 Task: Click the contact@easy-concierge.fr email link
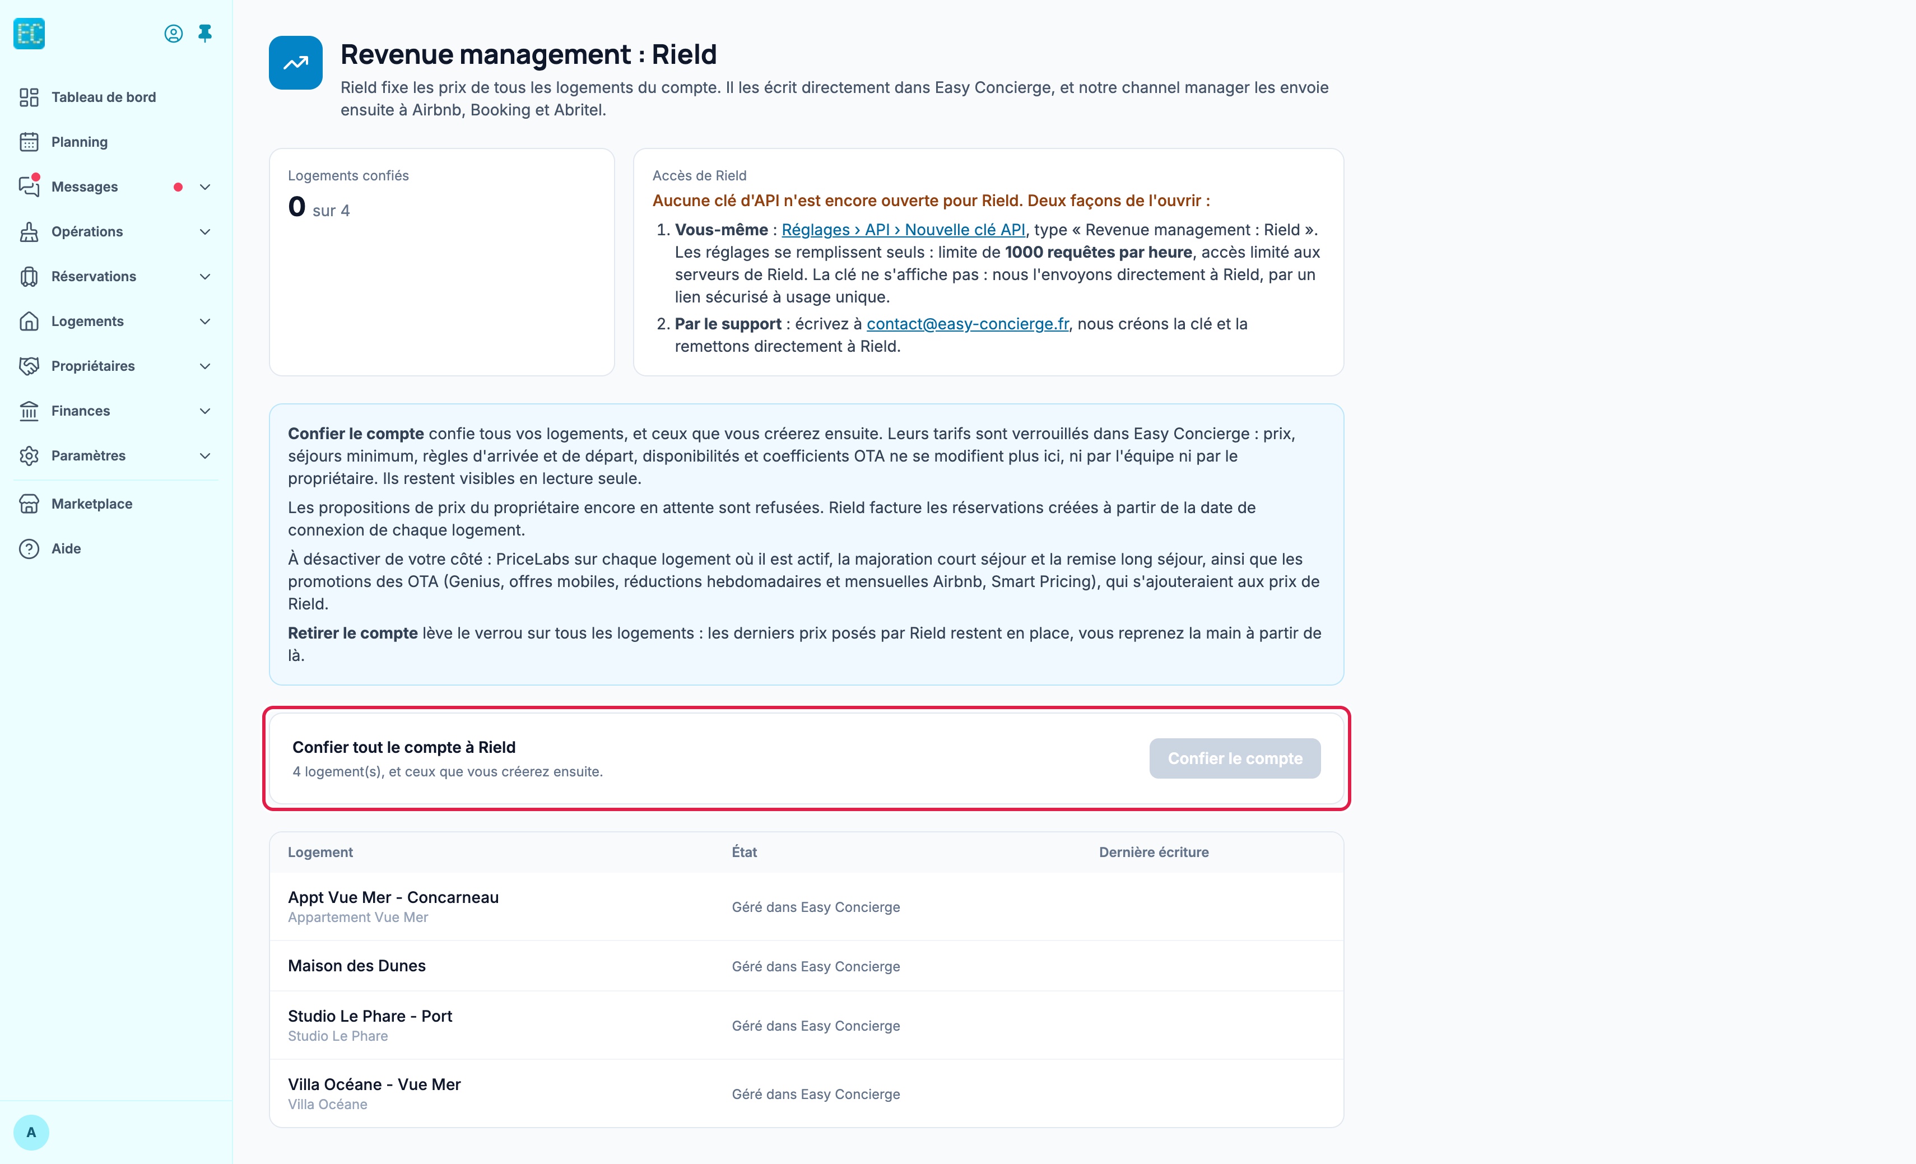tap(968, 324)
